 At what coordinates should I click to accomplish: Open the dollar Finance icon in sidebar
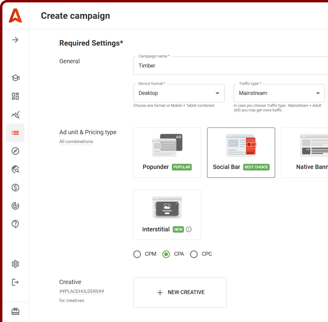tap(15, 188)
